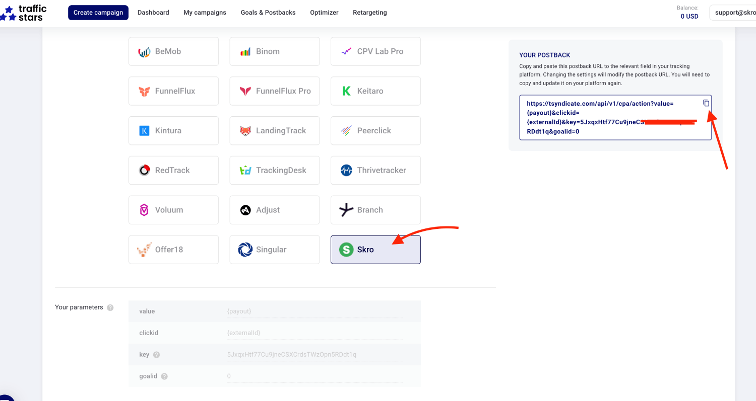The image size is (756, 401).
Task: Click the Traffic Stars logo
Action: [x=23, y=13]
